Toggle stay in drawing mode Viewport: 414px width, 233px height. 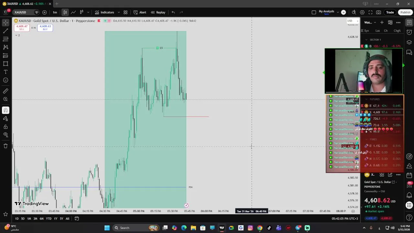5,118
